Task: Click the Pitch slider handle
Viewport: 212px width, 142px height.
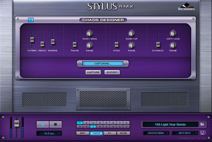Action: pos(117,45)
